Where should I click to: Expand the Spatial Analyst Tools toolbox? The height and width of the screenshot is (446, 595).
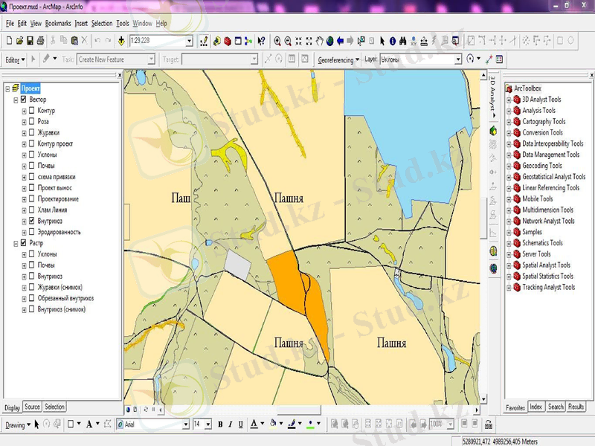[x=509, y=265]
